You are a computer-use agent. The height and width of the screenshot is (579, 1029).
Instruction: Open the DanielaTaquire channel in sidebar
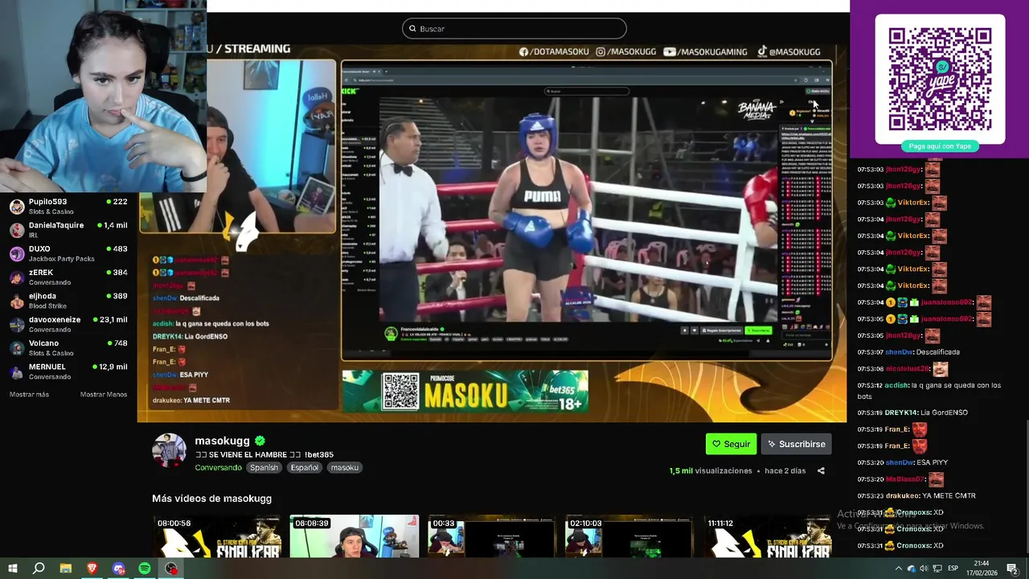(x=68, y=230)
